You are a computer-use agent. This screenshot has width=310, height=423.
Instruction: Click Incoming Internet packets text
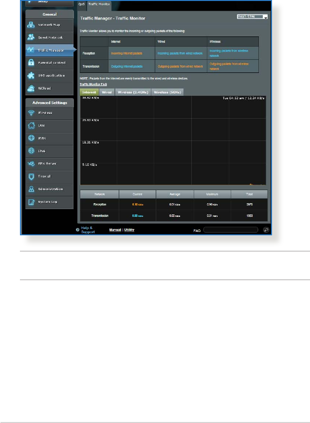pyautogui.click(x=127, y=53)
